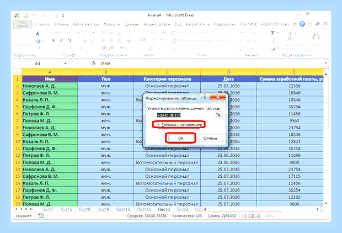
Task: Switch to Главная ribbon tab
Action: pos(42,24)
